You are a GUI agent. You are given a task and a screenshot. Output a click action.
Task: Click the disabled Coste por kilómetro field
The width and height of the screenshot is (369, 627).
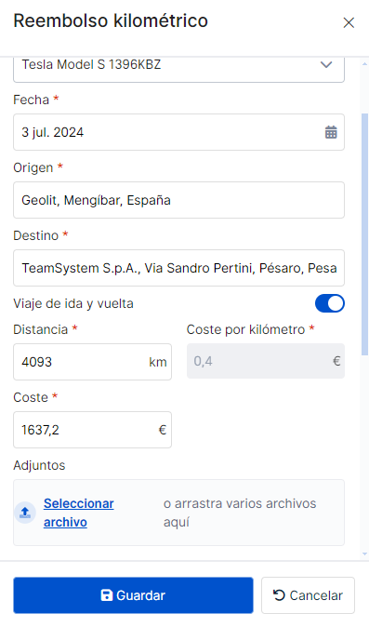266,361
